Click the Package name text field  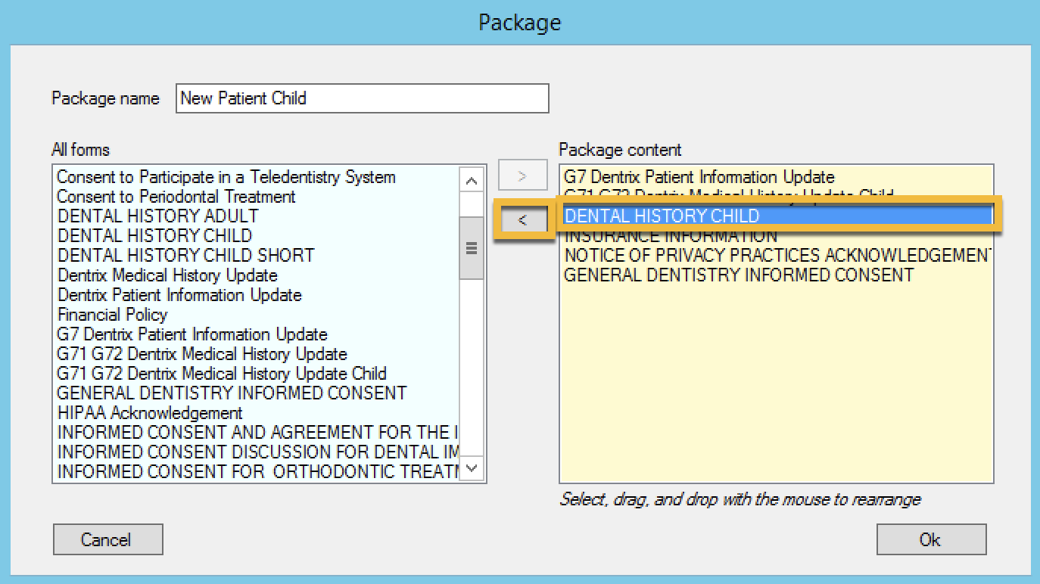tap(362, 98)
